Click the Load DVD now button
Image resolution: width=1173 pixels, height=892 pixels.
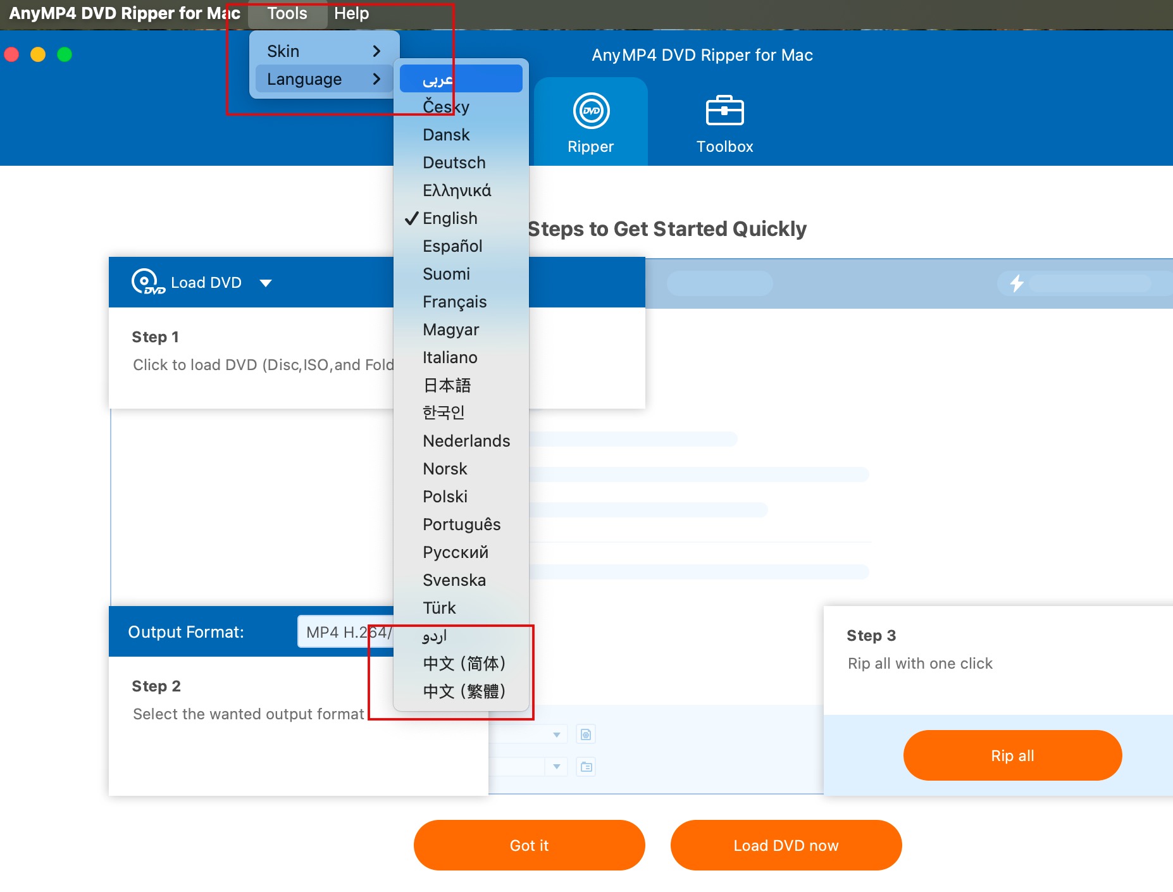(786, 845)
